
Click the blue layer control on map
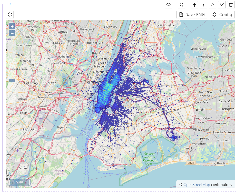(12, 80)
